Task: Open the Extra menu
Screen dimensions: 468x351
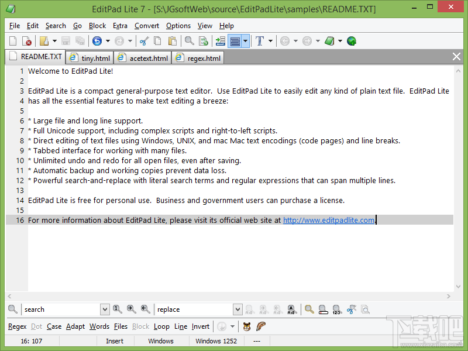Action: [120, 26]
